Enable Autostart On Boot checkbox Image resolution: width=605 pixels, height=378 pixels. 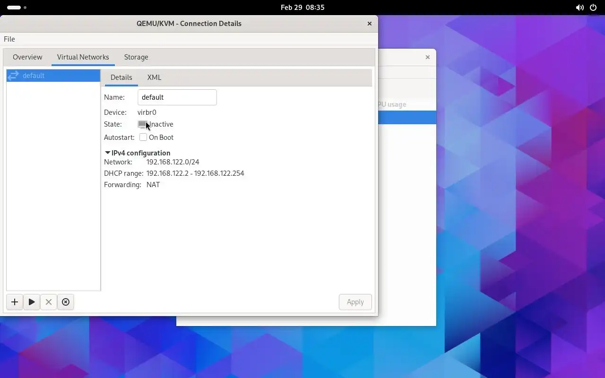coord(143,137)
